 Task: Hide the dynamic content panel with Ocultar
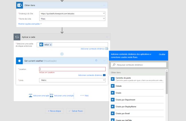tap(162, 54)
